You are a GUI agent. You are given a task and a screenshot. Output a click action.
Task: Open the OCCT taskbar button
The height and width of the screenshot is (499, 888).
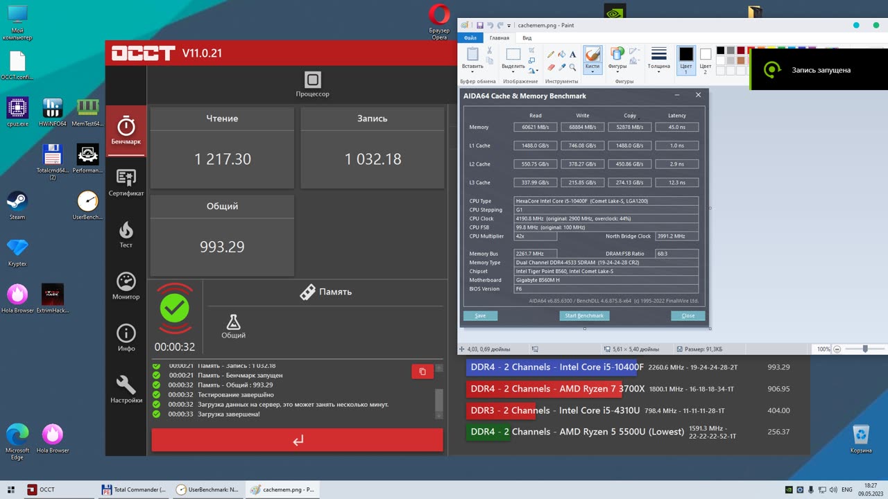click(x=59, y=489)
